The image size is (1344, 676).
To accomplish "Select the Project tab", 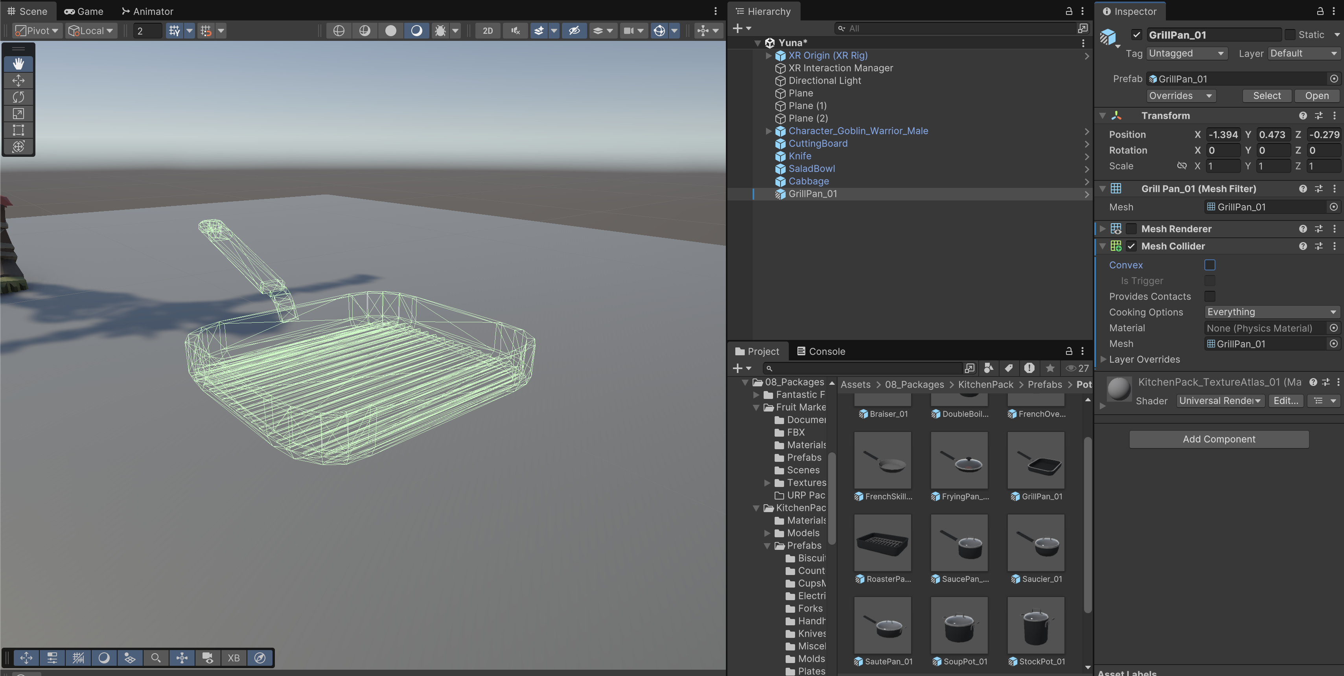I will (757, 352).
